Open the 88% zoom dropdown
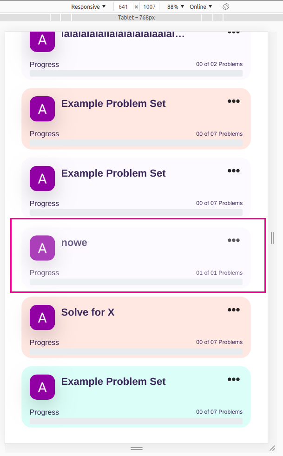283x456 pixels. pos(175,7)
